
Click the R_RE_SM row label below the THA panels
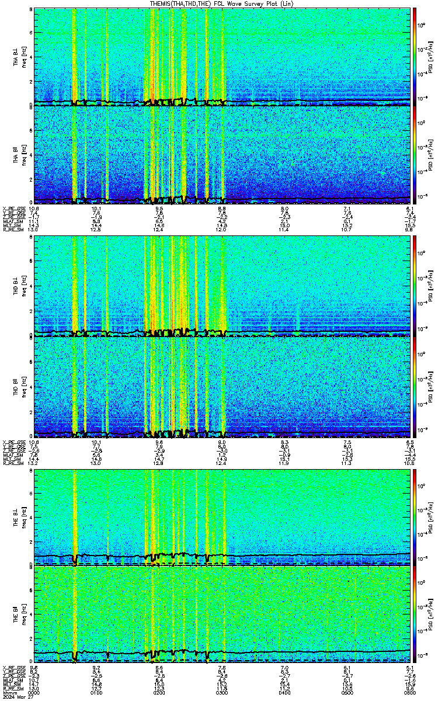(12, 230)
